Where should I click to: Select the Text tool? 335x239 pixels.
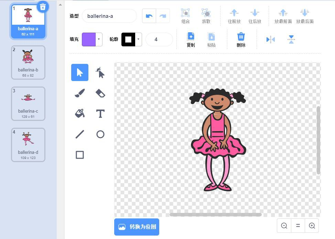(x=100, y=114)
